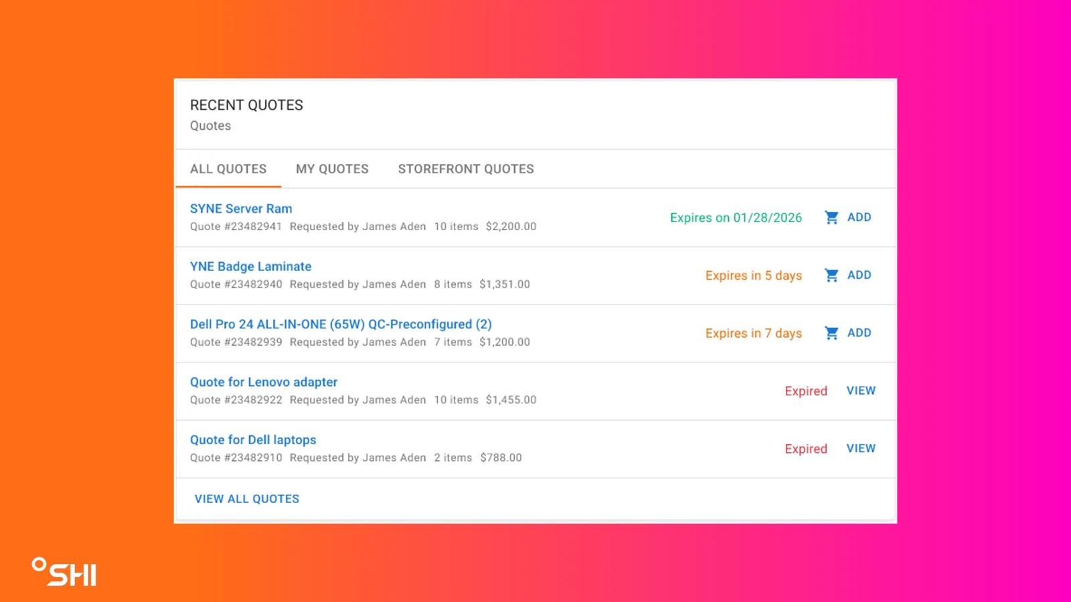Click 'Quote #23482922' text

[236, 400]
